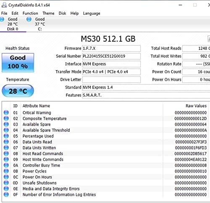Click the 28 °C temperature button

(18, 91)
